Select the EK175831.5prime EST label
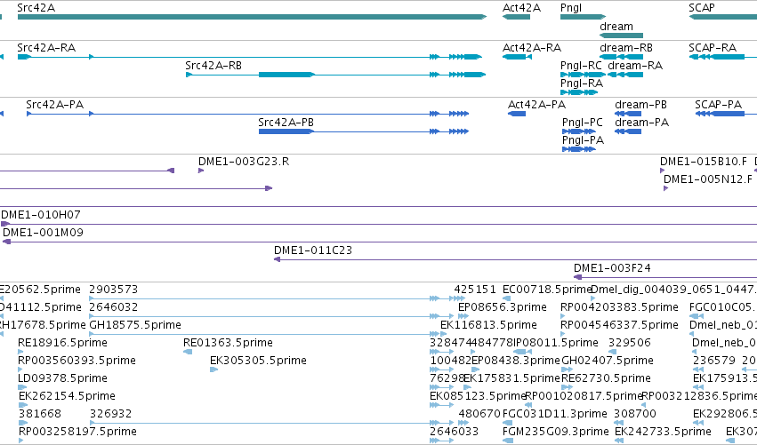Screen dimensions: 757x445 pos(511,378)
